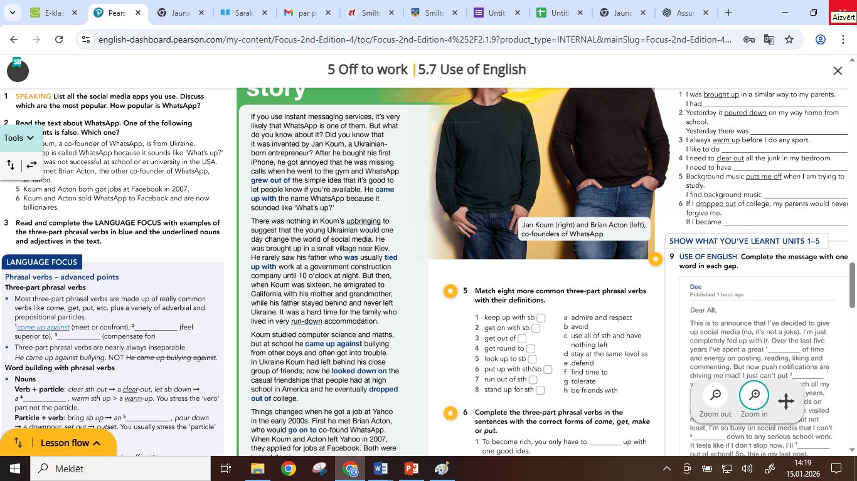Bookmark this page with the star icon
This screenshot has height=481, width=857.
pos(789,39)
